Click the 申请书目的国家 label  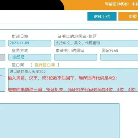(x=70, y=51)
